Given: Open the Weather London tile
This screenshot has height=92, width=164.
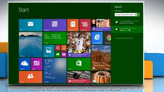Looking at the screenshot, I should (55, 71).
